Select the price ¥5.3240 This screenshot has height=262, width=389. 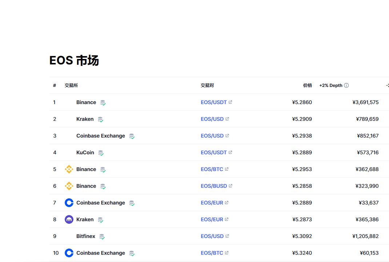click(302, 253)
